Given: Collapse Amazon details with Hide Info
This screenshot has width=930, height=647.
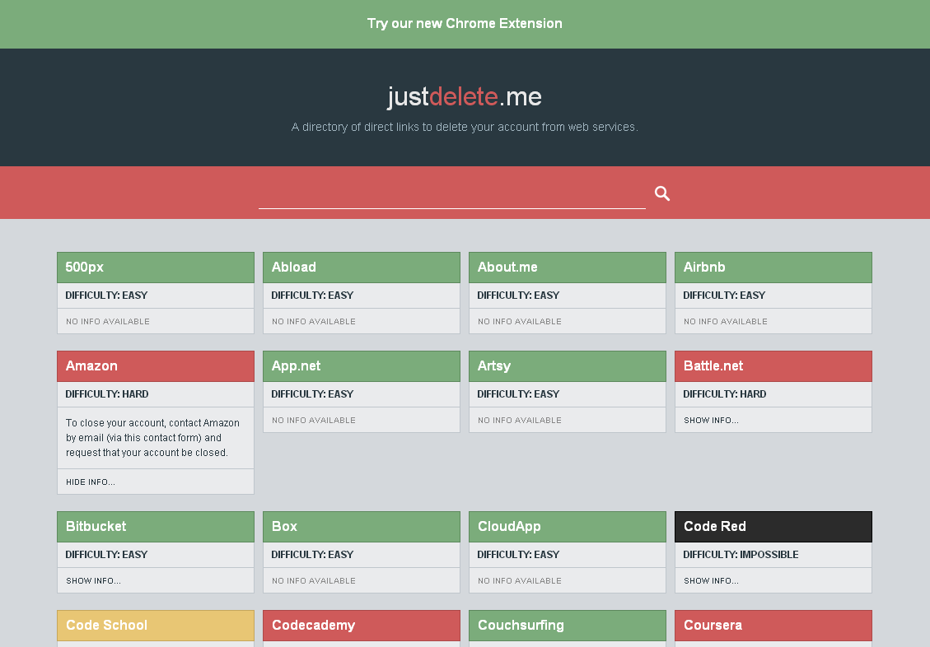Looking at the screenshot, I should click(91, 482).
